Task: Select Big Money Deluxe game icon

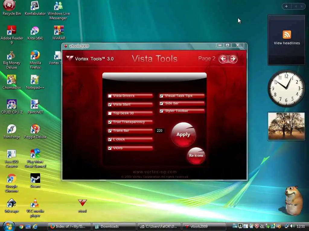Action: [11, 60]
